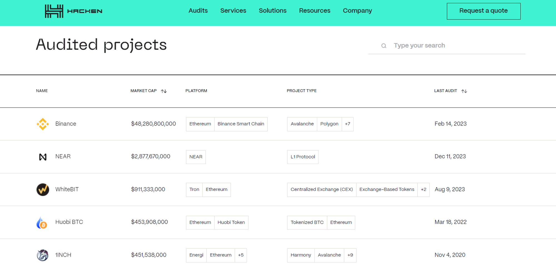Click the Binance coin logo
This screenshot has height=264, width=556.
click(43, 124)
